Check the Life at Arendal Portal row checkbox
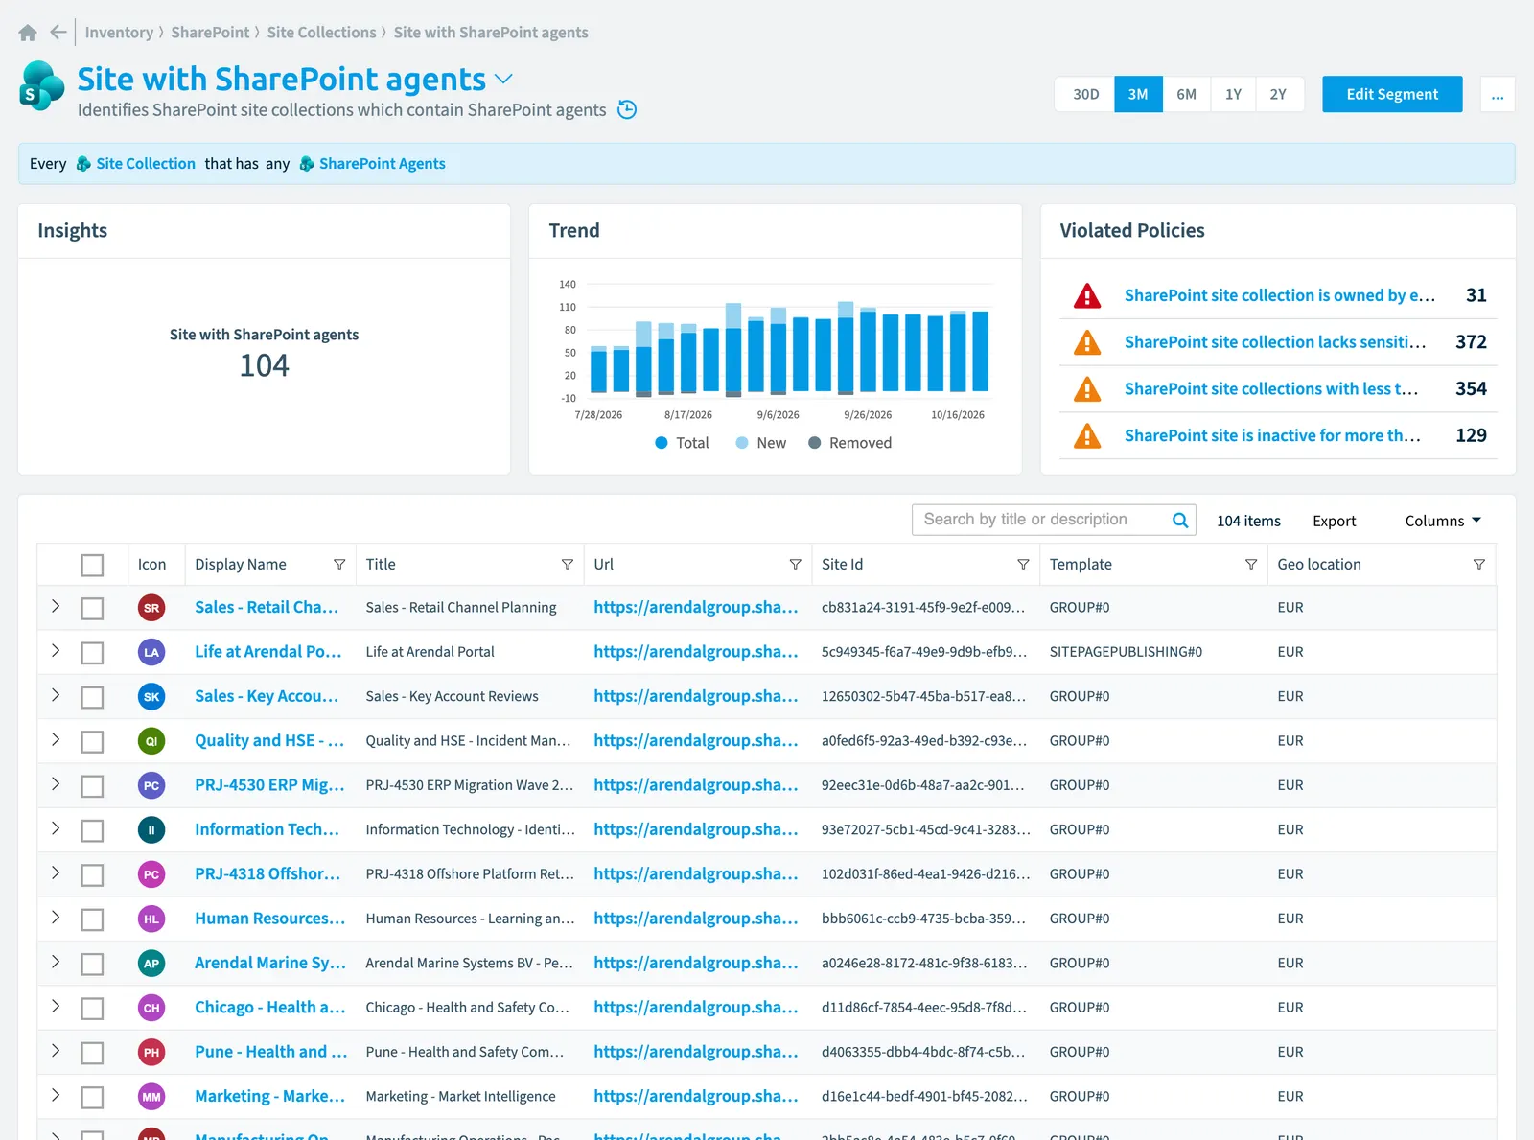 pos(92,653)
